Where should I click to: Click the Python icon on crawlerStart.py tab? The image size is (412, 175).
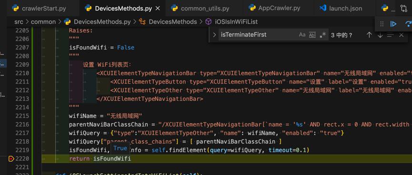[x=16, y=8]
